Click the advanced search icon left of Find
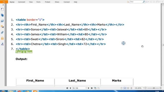Screen dimensions: 164x92 [x=128, y=2]
